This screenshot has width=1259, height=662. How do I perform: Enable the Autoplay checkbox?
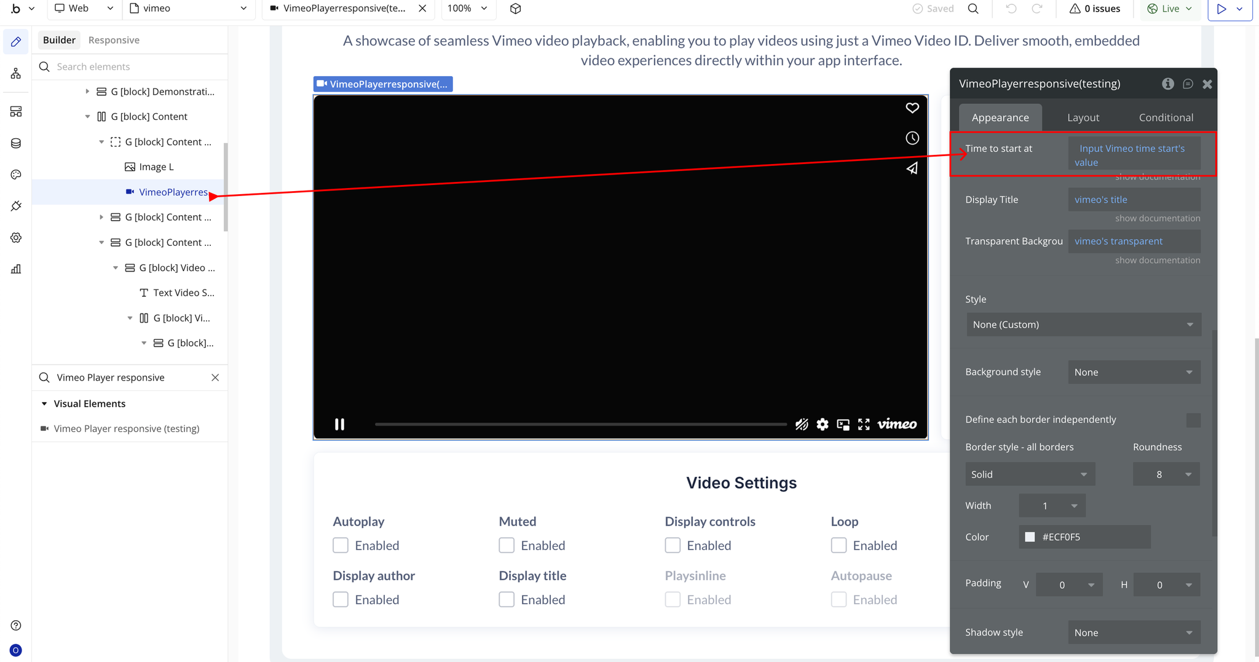point(341,545)
